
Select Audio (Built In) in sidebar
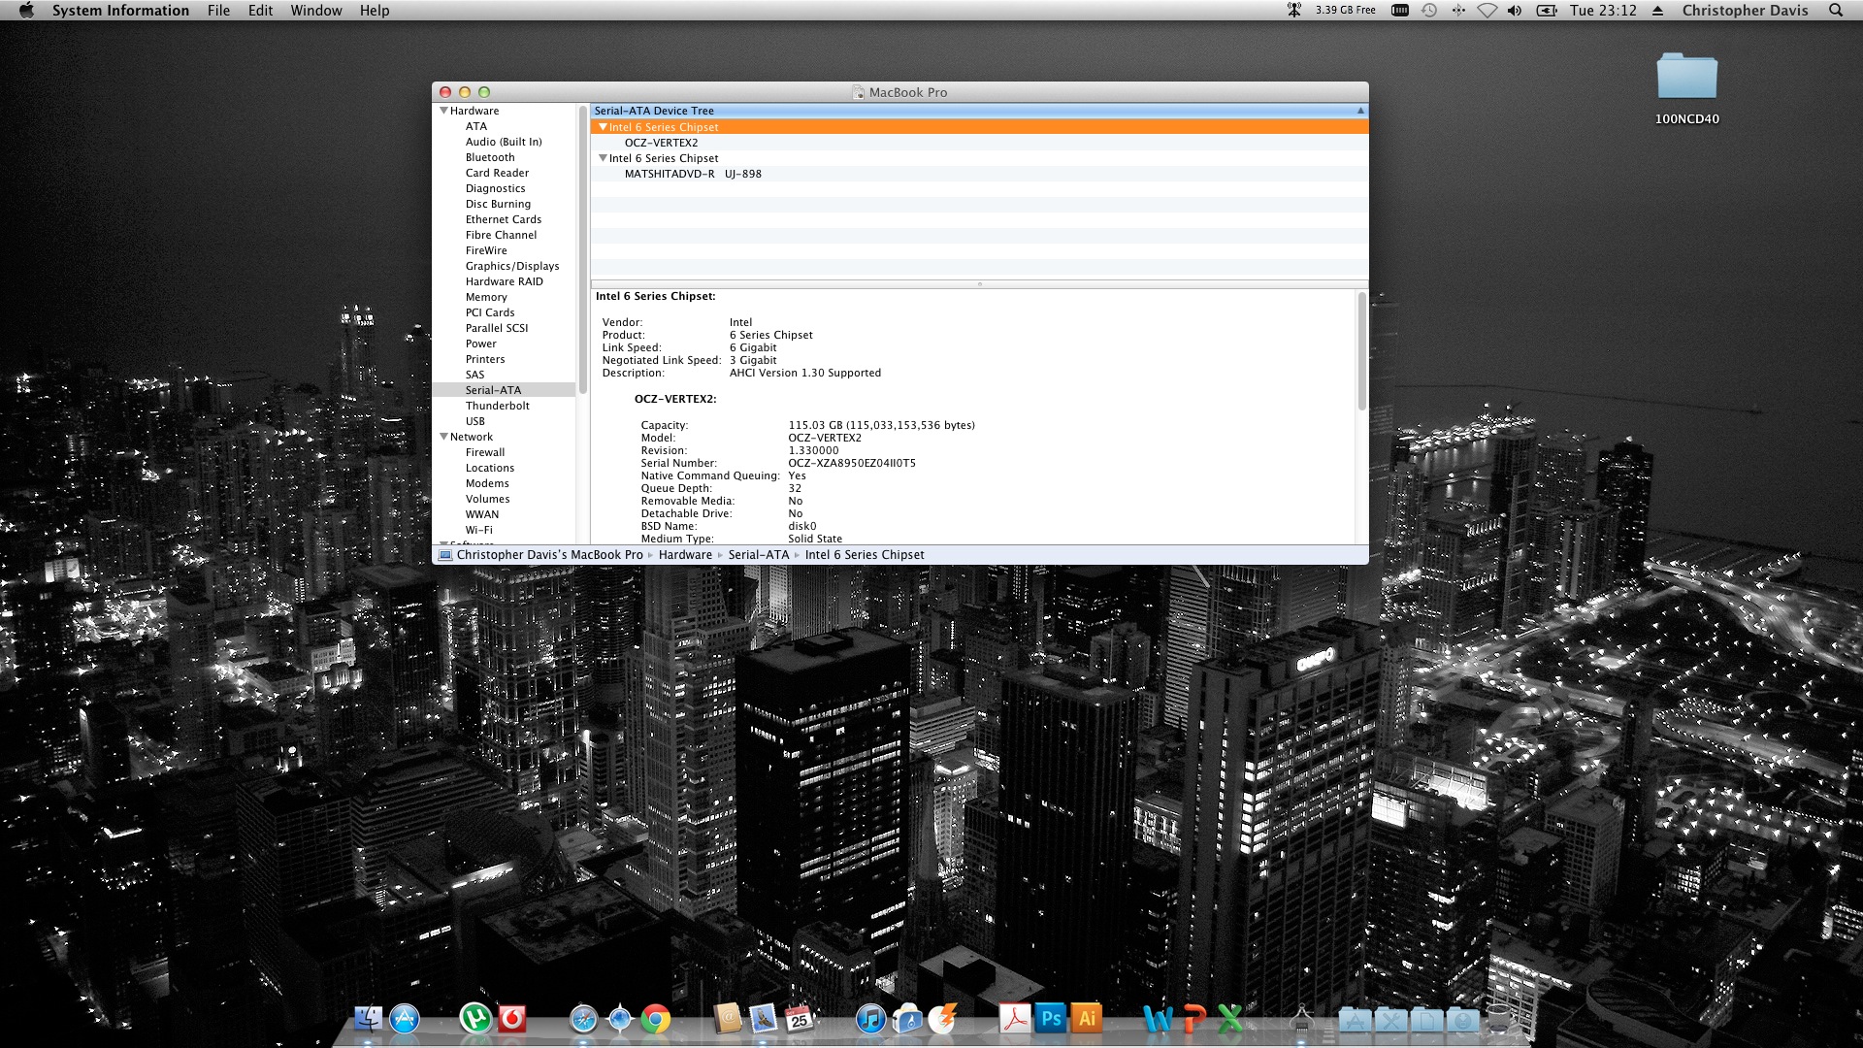504,142
